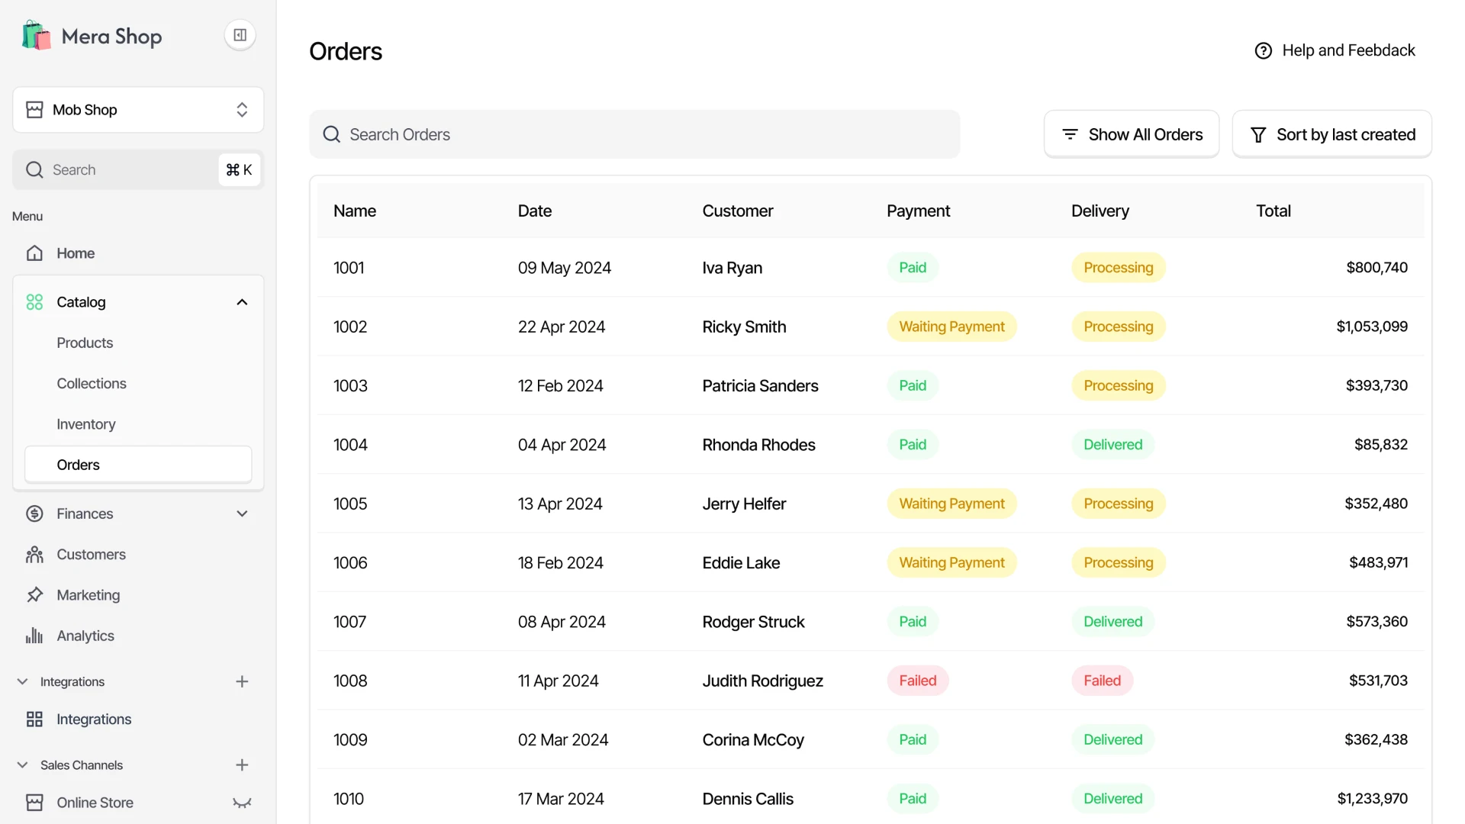Collapse the sidebar using the panel icon
The image size is (1465, 824).
240,34
